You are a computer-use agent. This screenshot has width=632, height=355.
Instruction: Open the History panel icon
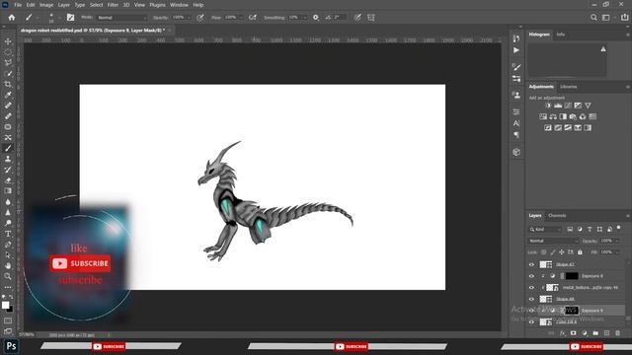[516, 38]
